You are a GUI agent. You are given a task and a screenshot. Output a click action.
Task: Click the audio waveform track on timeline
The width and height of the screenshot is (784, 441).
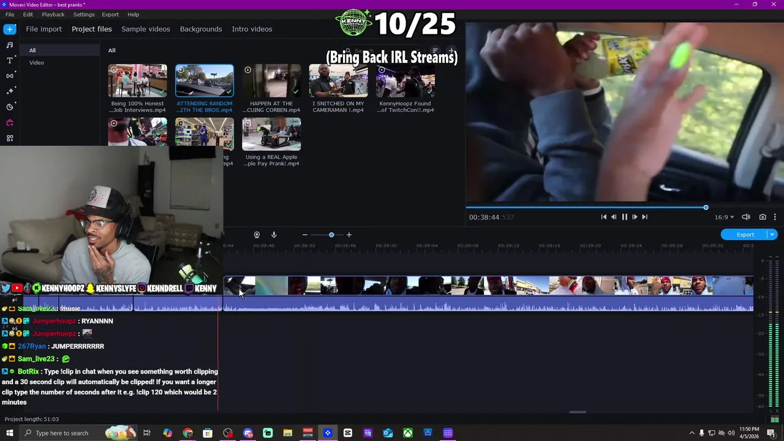point(488,304)
